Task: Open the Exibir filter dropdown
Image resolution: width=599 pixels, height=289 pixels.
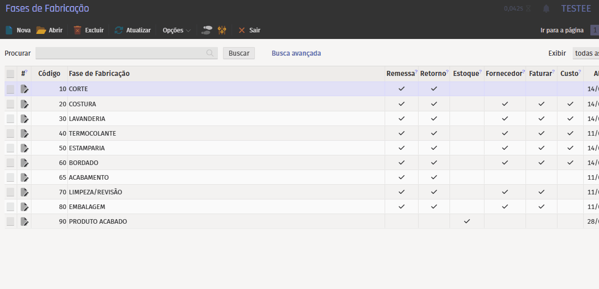Action: [x=586, y=53]
